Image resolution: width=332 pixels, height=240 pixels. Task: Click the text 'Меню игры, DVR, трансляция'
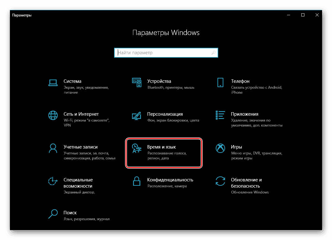[256, 153]
